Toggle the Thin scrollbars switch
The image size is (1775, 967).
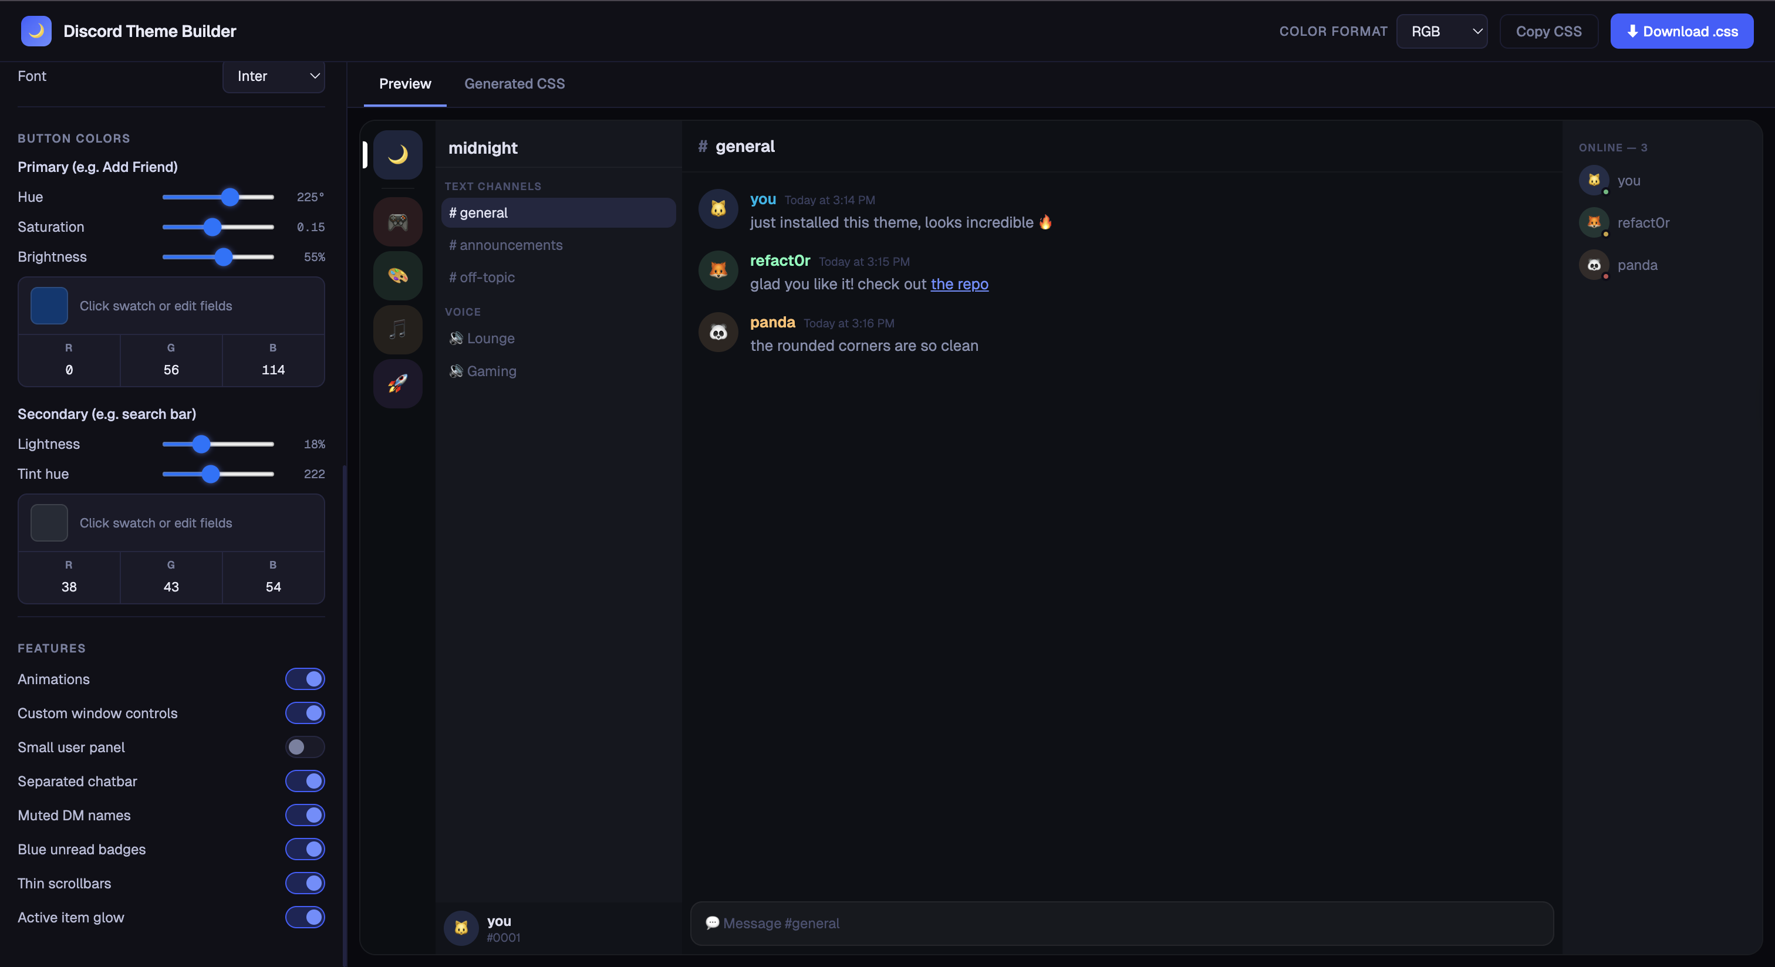(305, 883)
